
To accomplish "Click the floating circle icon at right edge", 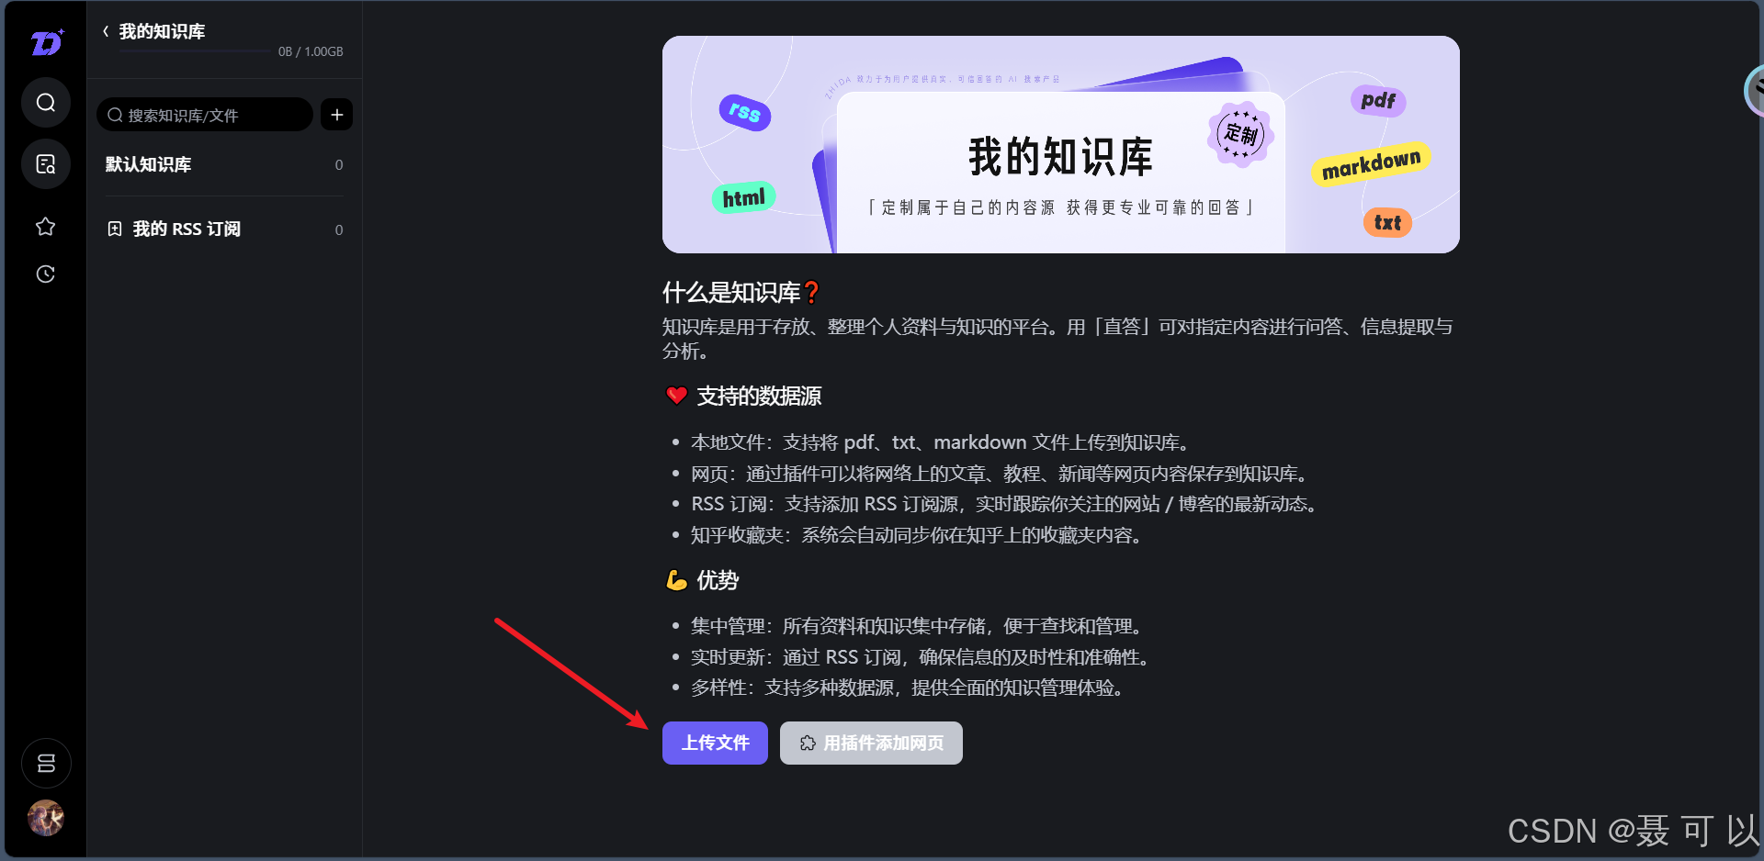I will point(1754,90).
